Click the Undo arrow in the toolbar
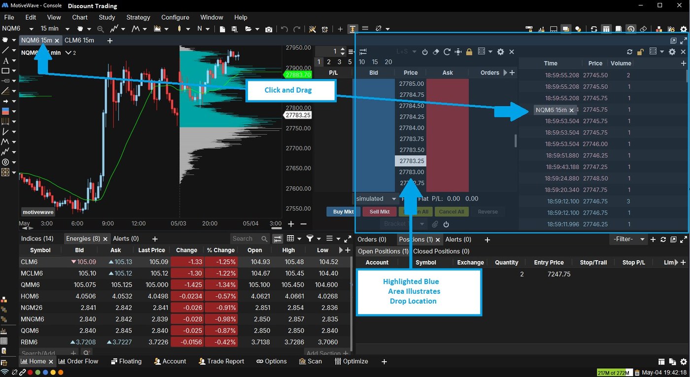The height and width of the screenshot is (377, 690). [x=284, y=30]
